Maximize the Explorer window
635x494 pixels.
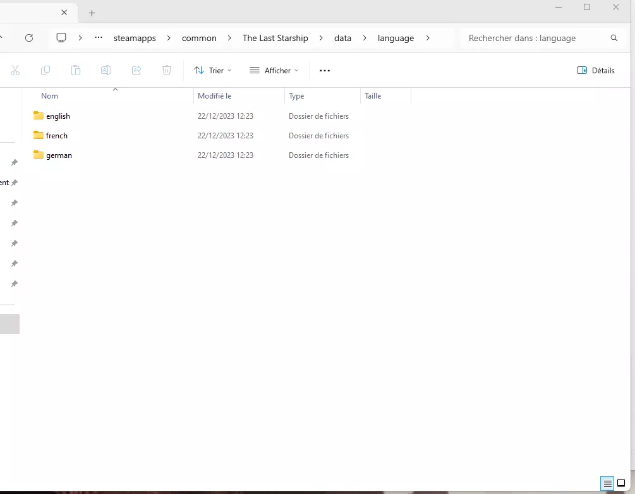click(x=587, y=7)
